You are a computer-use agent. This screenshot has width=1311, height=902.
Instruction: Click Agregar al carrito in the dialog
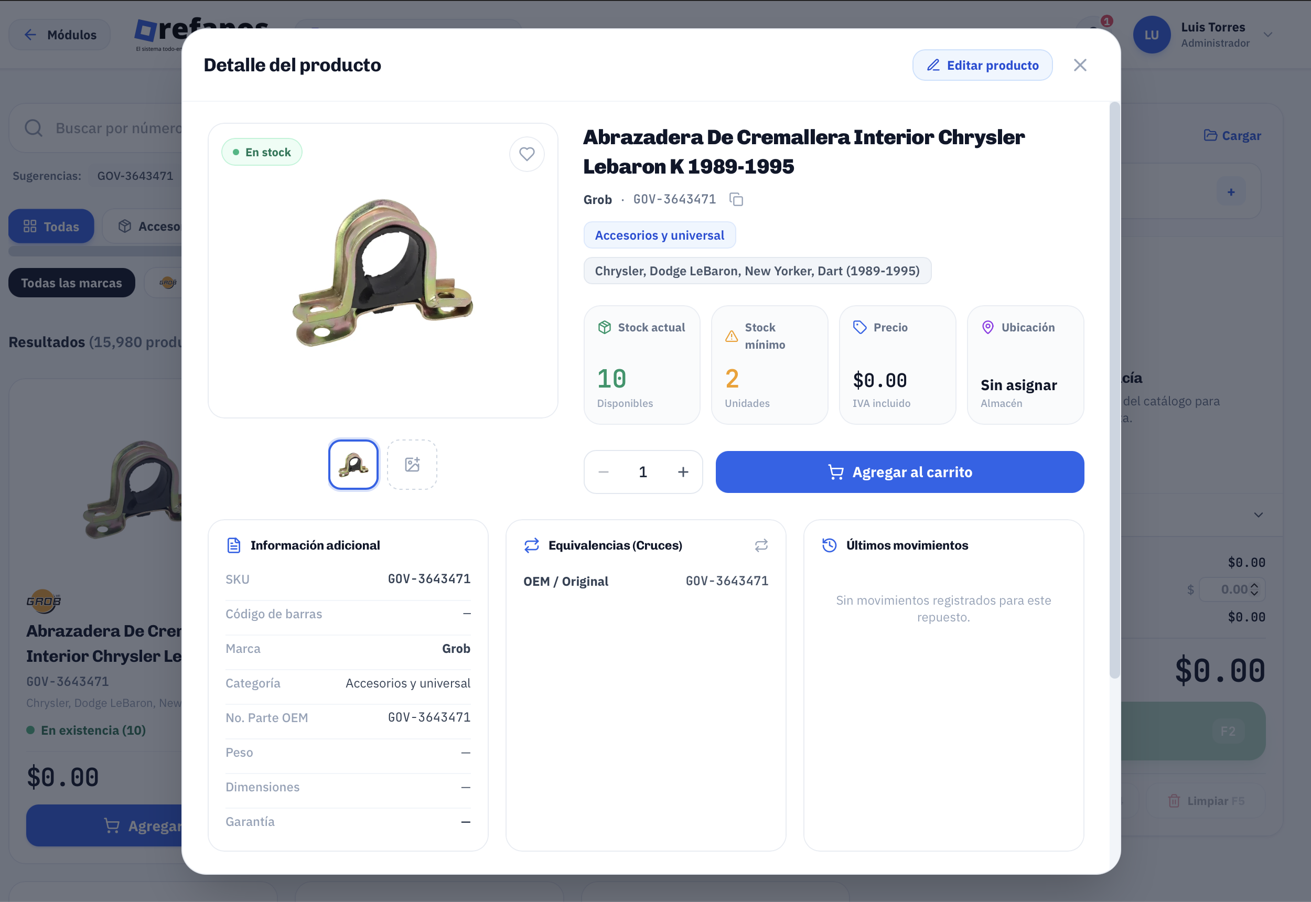(x=900, y=472)
